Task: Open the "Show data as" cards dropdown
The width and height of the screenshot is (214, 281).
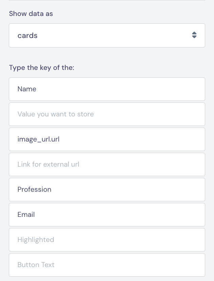Action: coord(107,35)
